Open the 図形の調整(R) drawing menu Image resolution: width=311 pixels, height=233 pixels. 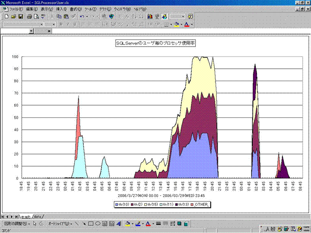coord(17,224)
